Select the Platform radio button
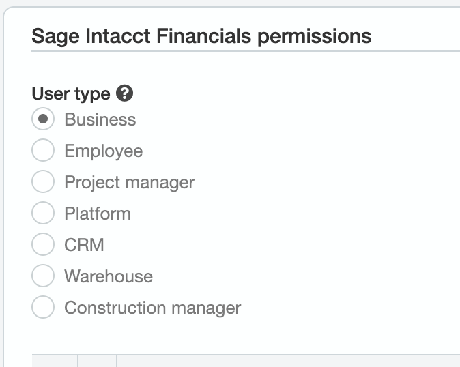 coord(43,214)
